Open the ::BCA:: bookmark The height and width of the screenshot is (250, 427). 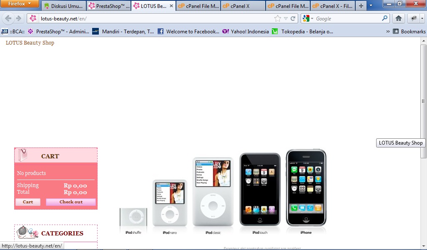pos(13,31)
